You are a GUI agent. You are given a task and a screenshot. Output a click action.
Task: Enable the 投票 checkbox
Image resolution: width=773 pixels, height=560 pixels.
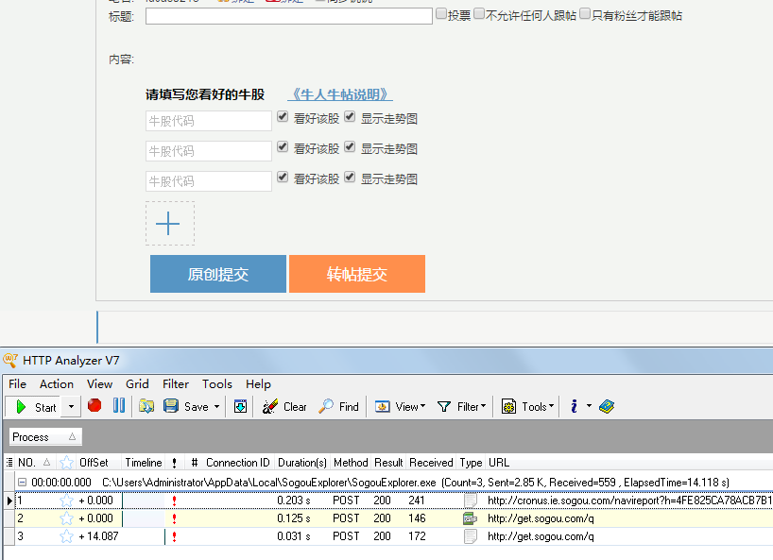click(x=441, y=14)
